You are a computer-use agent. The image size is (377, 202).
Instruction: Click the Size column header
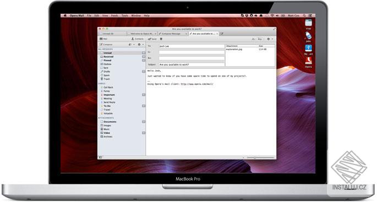[x=266, y=46]
